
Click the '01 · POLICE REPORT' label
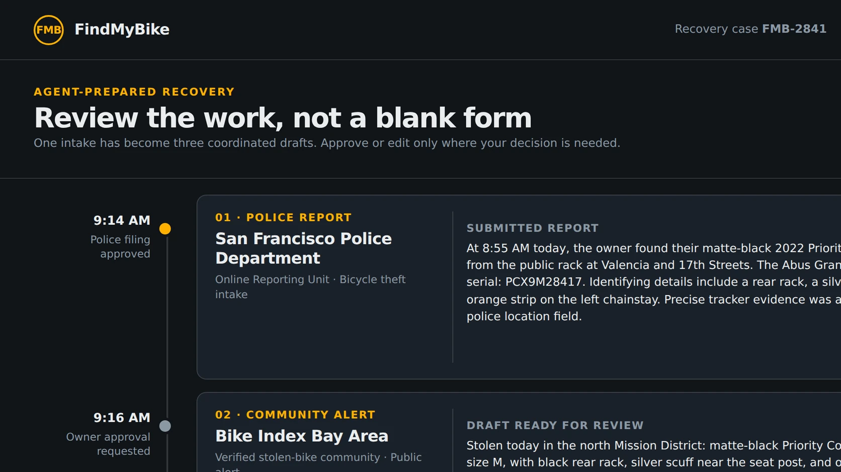[x=283, y=218]
